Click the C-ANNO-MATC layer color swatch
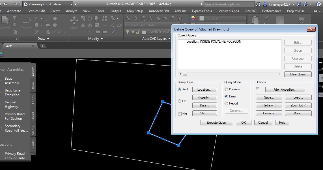The width and height of the screenshot is (323, 170). [x=144, y=32]
